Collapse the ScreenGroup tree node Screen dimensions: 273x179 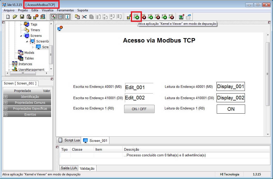pos(27,41)
